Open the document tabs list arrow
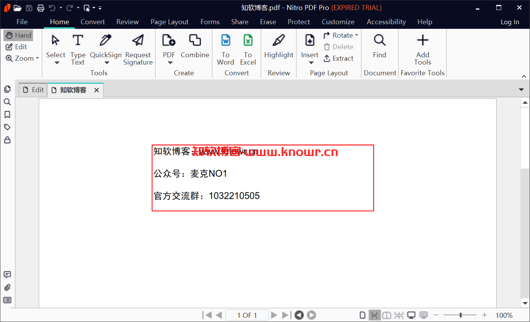Screen dimensions: 530x322 pyautogui.click(x=521, y=90)
